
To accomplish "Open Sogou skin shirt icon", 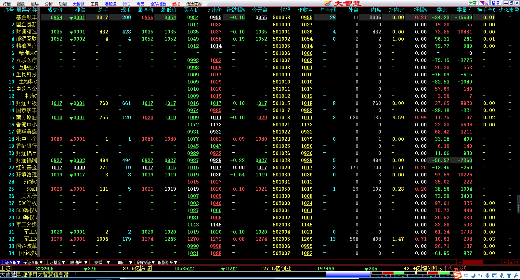I will (509, 276).
